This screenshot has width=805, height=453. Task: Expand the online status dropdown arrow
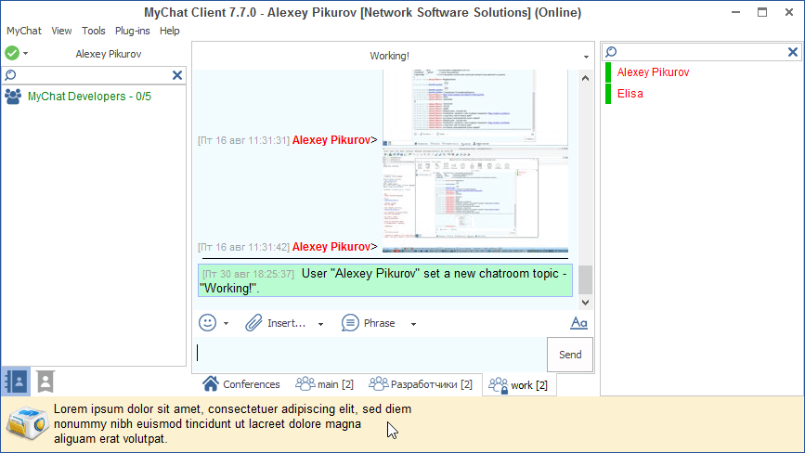point(26,54)
